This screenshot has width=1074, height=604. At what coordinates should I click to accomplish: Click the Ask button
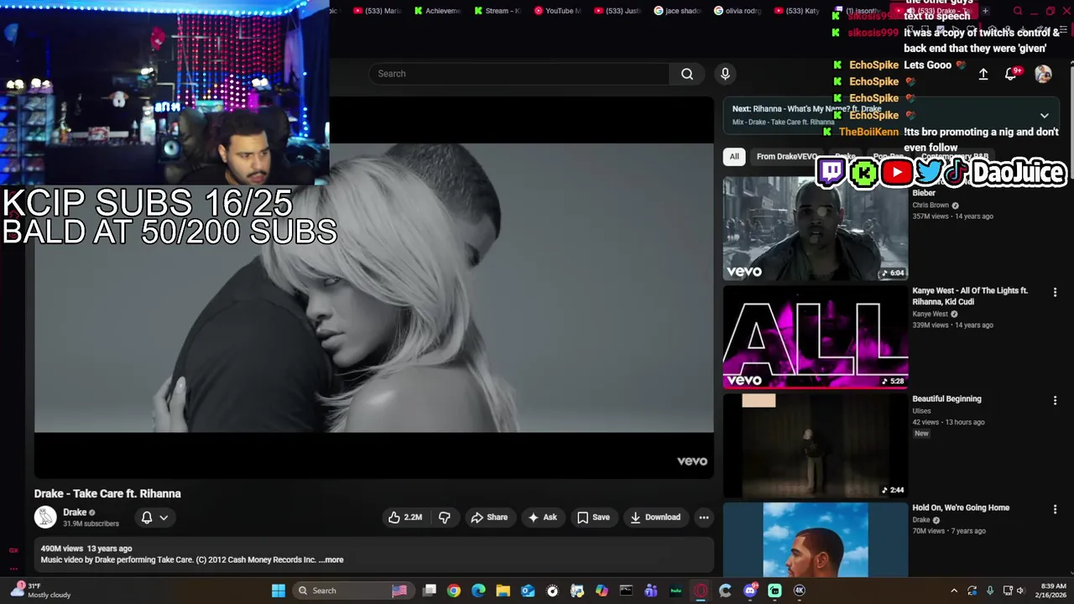coord(542,518)
